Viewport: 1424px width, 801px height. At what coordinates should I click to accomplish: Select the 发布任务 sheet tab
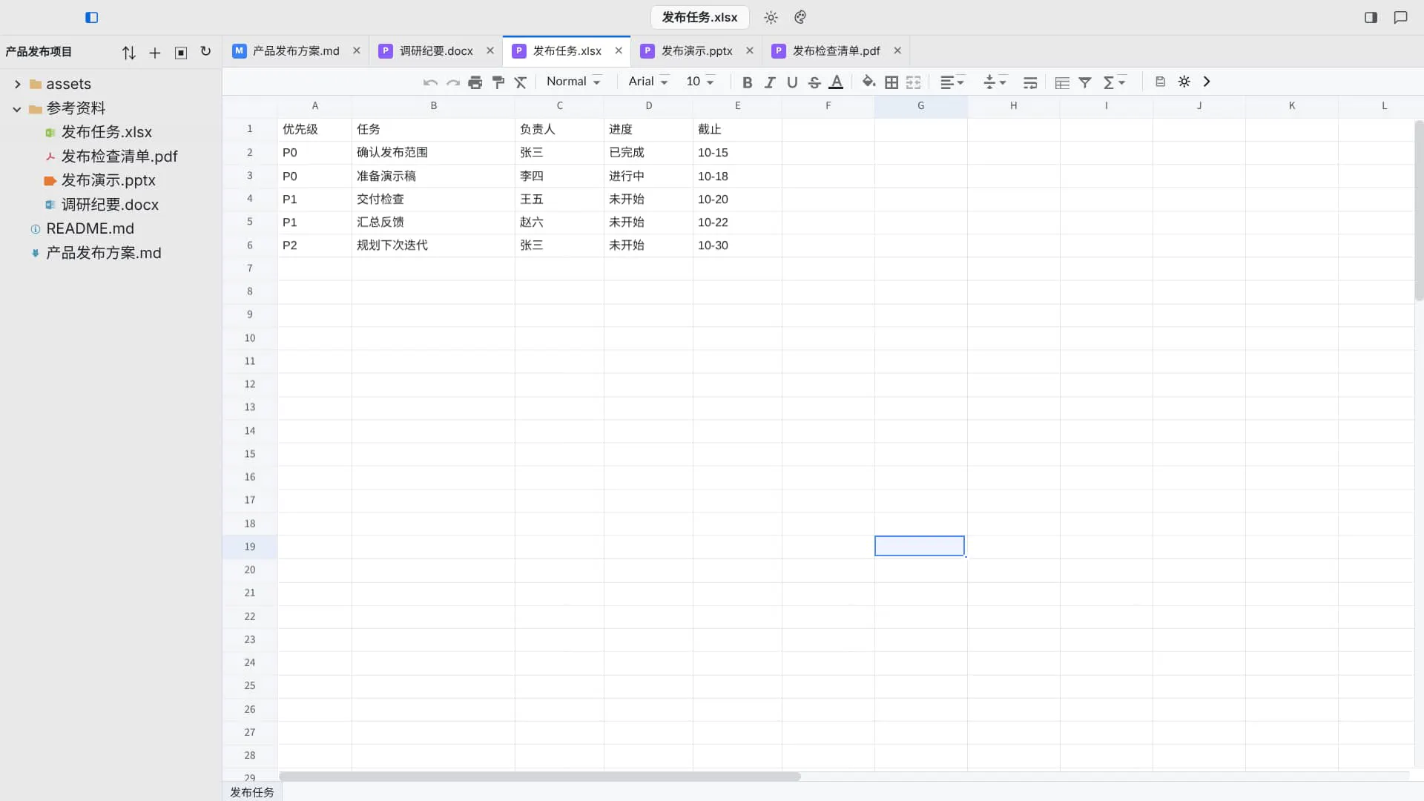(x=252, y=792)
